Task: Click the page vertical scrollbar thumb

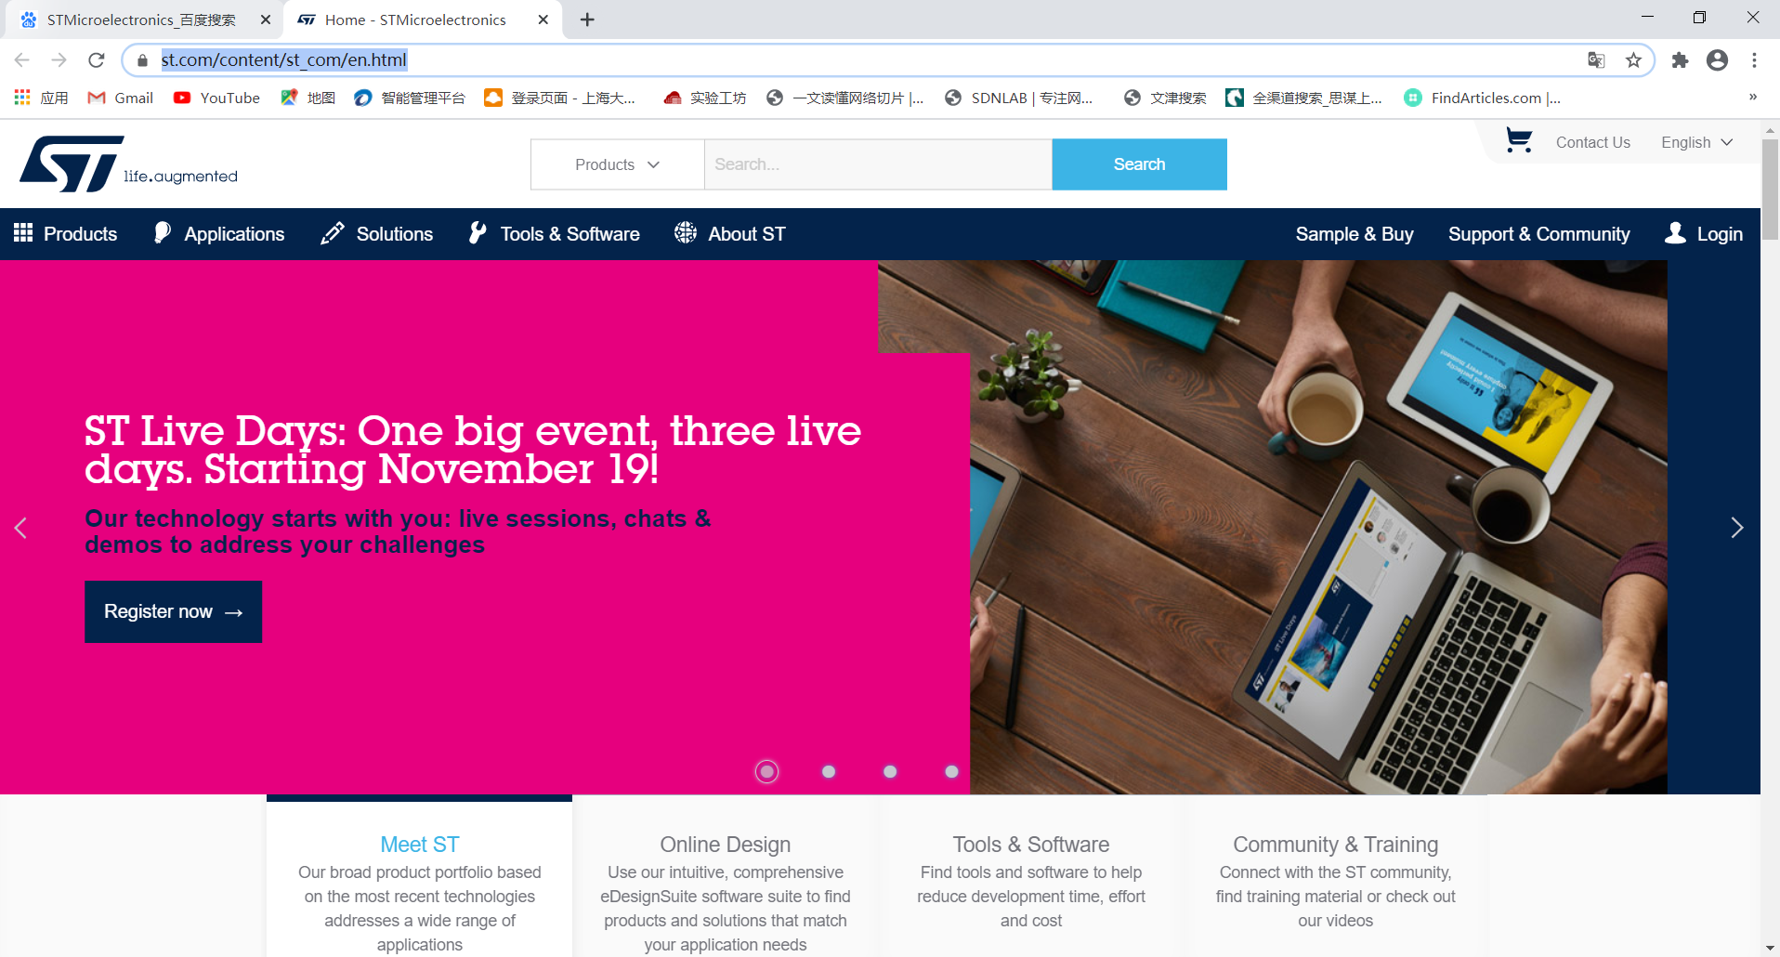Action: tap(1770, 190)
